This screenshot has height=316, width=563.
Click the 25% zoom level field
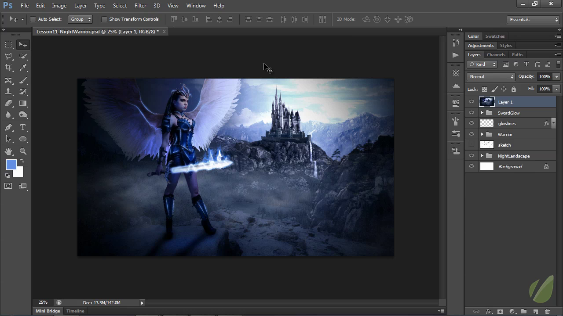click(x=43, y=302)
